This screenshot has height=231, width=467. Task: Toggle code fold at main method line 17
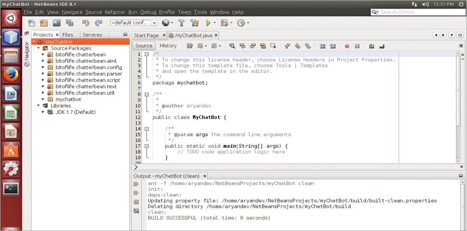click(x=146, y=146)
